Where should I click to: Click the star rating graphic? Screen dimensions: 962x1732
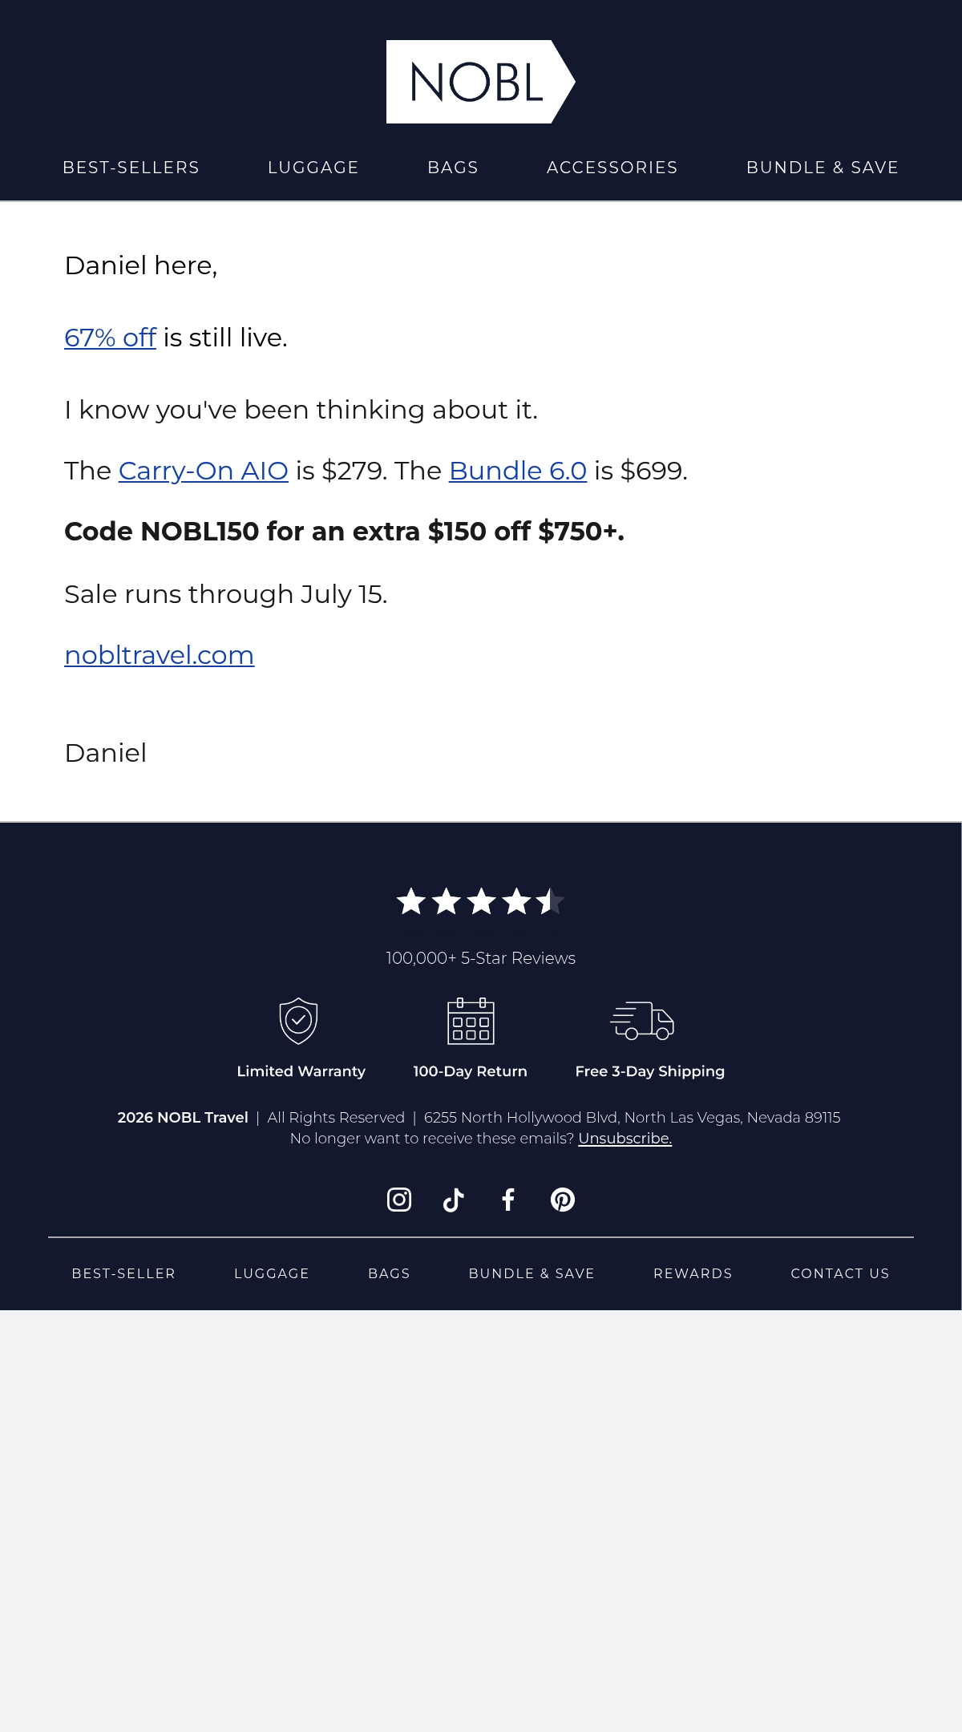coord(481,901)
